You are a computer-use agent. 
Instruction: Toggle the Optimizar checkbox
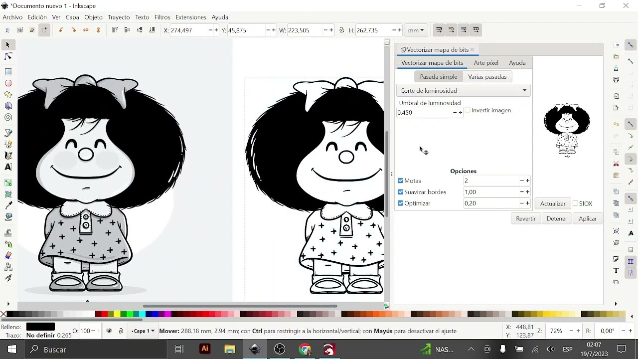401,203
